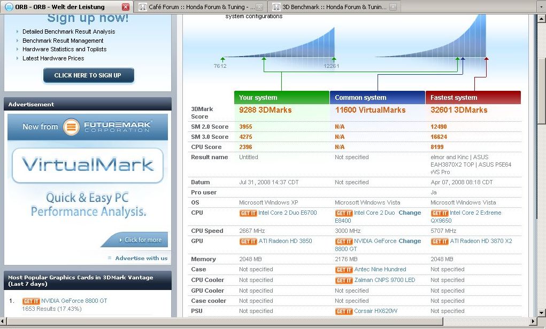Click the date "Apr 07, 2008 08:18 CDT"

coord(462,182)
